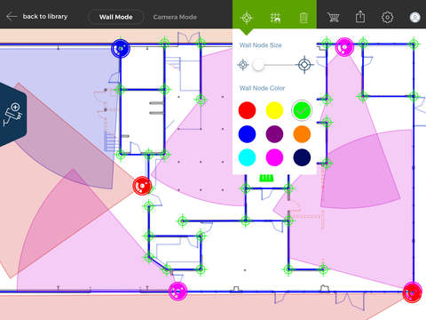Open the add camera side panel

pyautogui.click(x=13, y=115)
